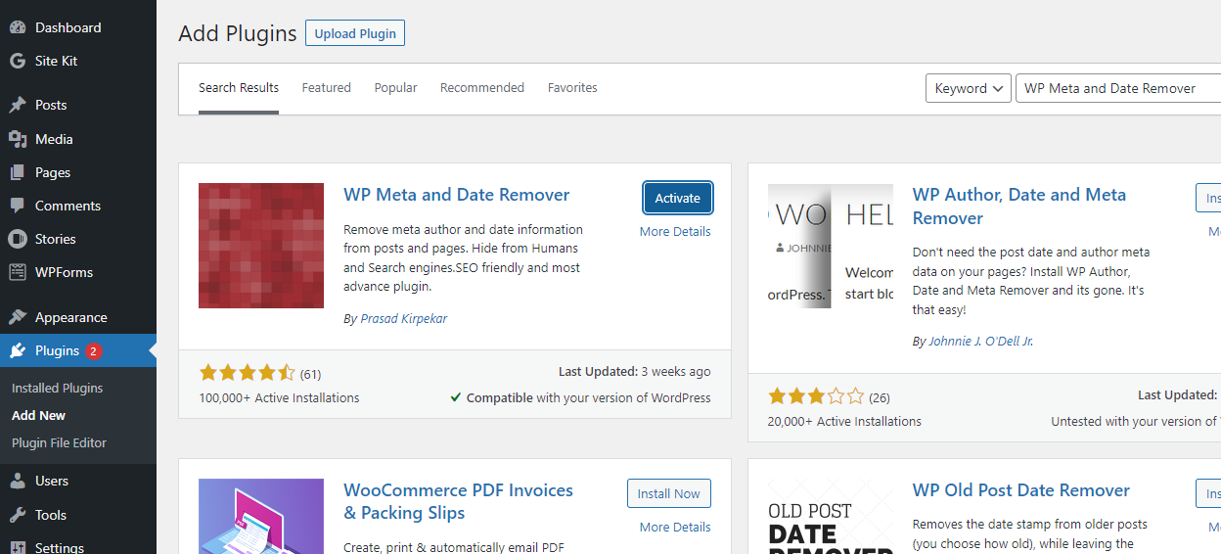Open Site Kit menu item

coord(78,61)
